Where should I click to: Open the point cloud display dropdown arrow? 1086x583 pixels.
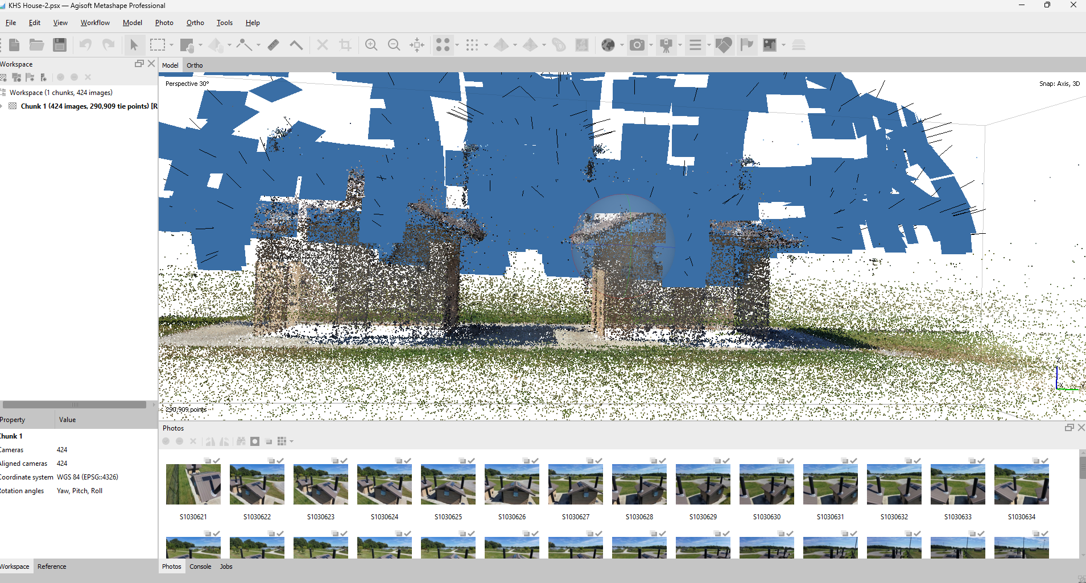coord(486,45)
